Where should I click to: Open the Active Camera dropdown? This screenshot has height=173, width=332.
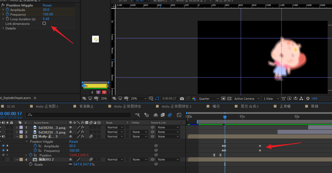[246, 98]
